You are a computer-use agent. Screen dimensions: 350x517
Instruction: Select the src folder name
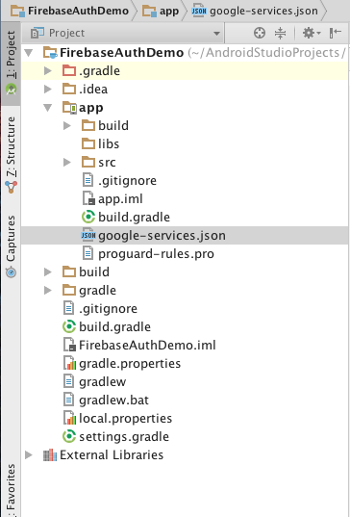[x=107, y=162]
